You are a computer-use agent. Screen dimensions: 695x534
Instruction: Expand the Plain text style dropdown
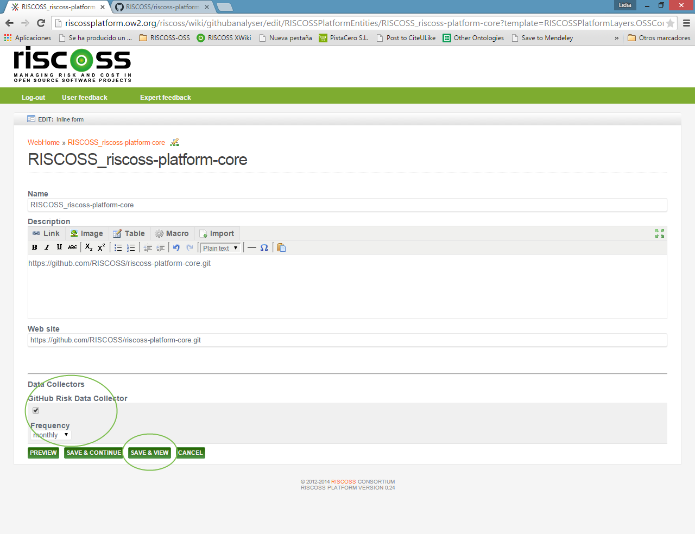220,248
